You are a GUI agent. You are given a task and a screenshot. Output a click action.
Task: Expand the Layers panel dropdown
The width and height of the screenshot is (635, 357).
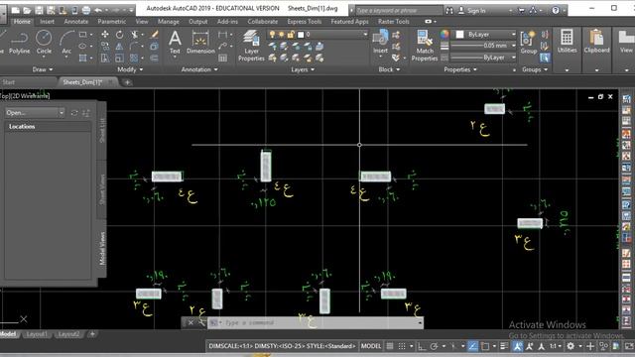coord(303,69)
